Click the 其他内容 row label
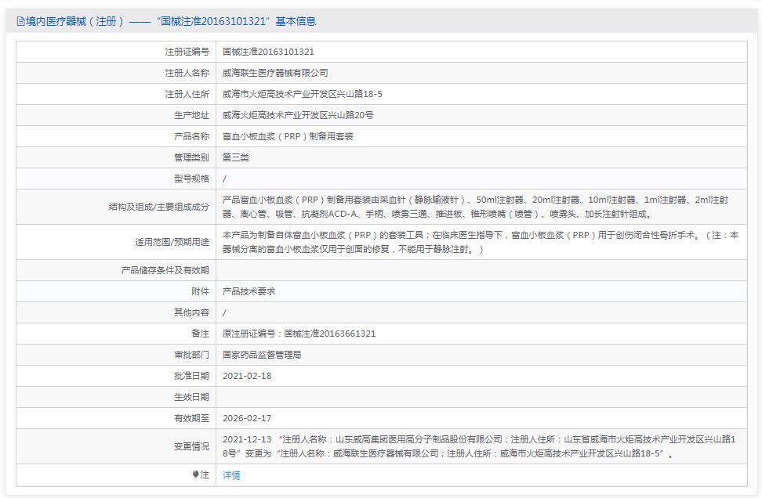 [191, 312]
